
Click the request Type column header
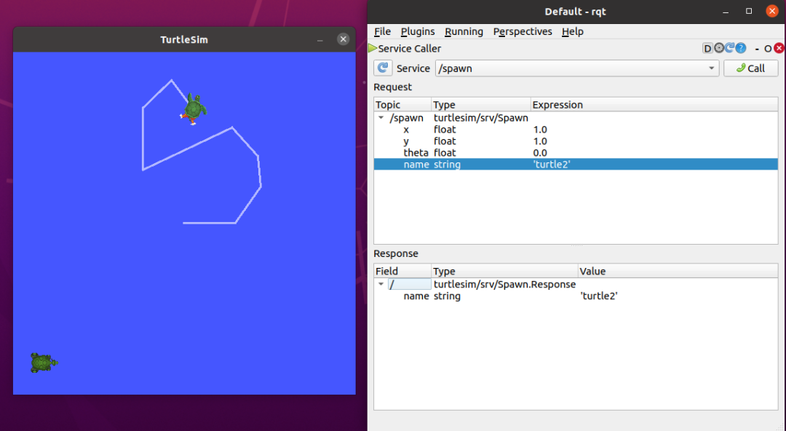point(481,104)
